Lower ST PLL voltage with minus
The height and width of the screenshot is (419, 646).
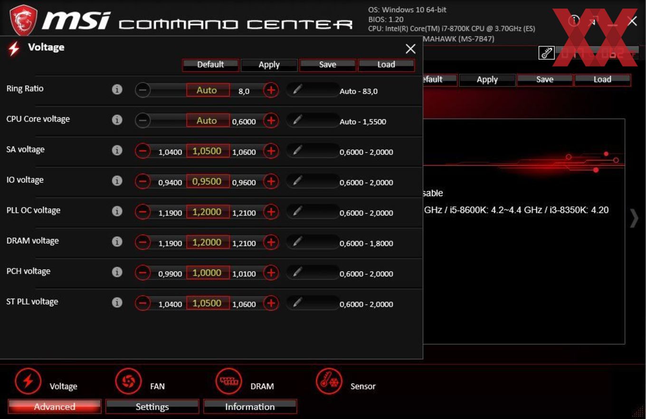click(x=142, y=303)
